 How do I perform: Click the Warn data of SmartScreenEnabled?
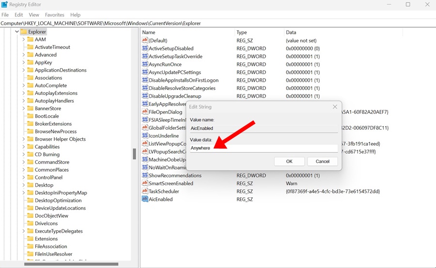[x=292, y=183]
